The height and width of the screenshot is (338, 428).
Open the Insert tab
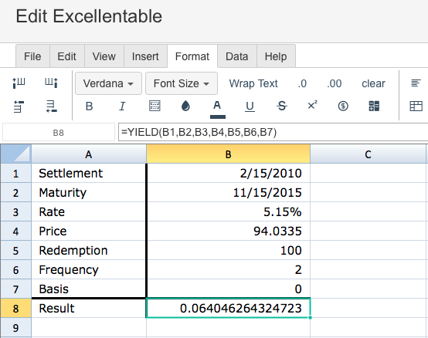tap(145, 56)
